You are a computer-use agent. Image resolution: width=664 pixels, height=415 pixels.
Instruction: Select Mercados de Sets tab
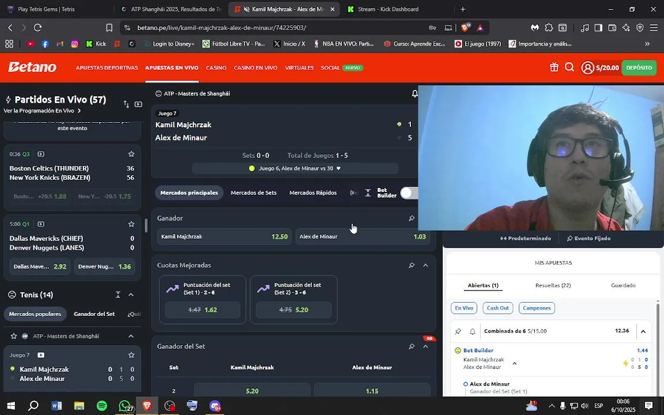pyautogui.click(x=253, y=193)
